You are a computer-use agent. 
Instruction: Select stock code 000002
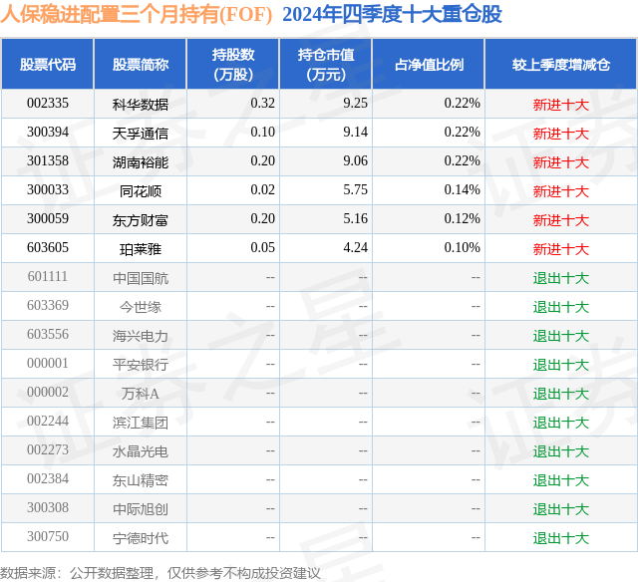pos(48,392)
